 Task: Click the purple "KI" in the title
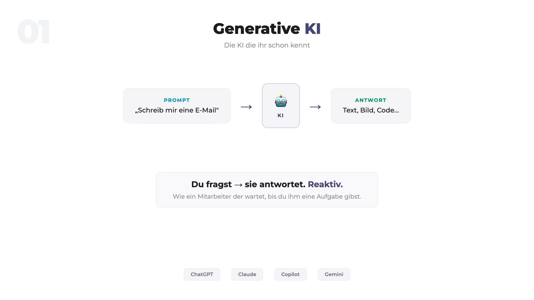312,29
